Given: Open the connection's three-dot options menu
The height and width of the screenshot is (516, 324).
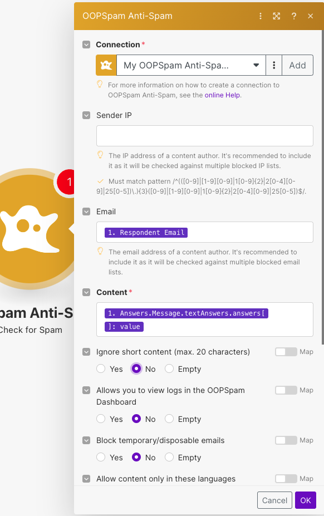Looking at the screenshot, I should tap(274, 65).
